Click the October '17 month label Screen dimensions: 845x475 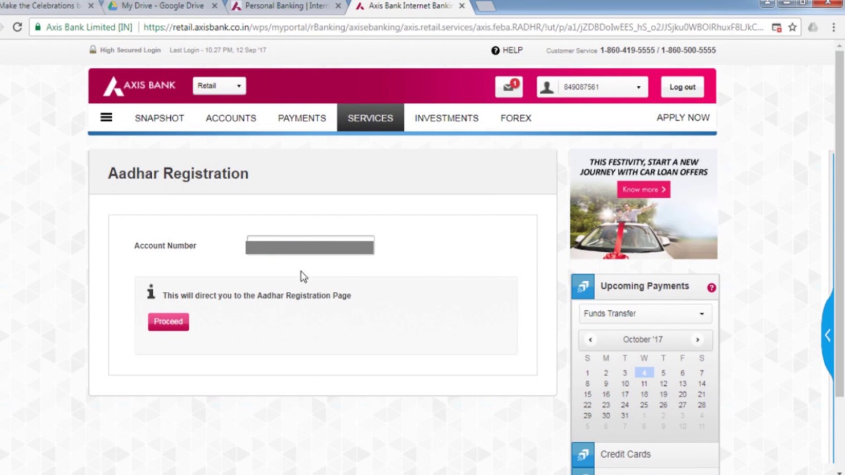point(642,340)
